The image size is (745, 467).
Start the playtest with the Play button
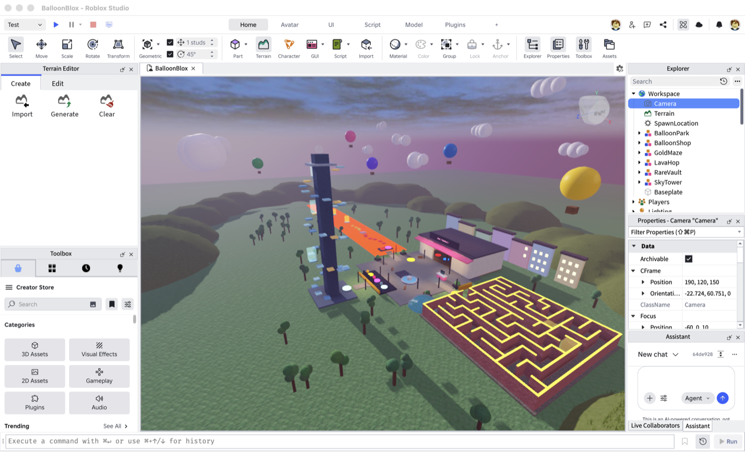[x=56, y=24]
